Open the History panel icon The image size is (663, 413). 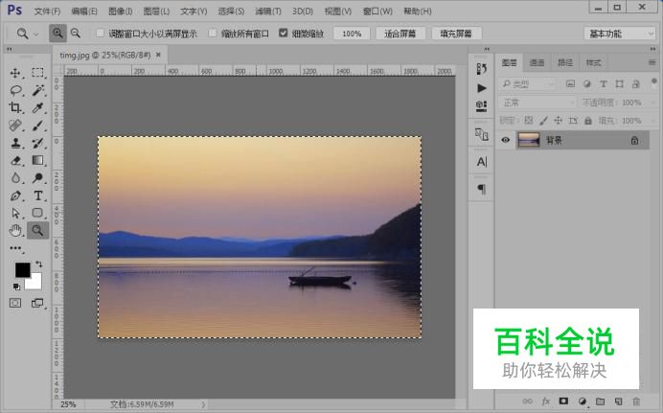coord(481,69)
